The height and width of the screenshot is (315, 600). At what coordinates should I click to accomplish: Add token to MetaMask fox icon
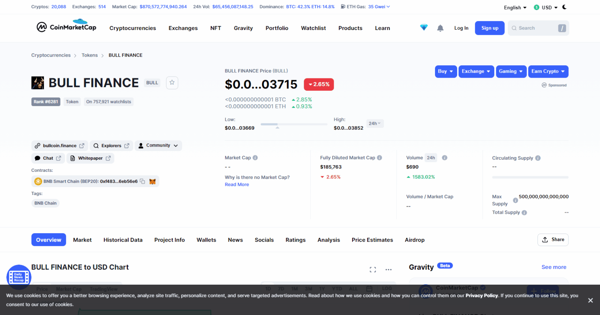coord(152,181)
